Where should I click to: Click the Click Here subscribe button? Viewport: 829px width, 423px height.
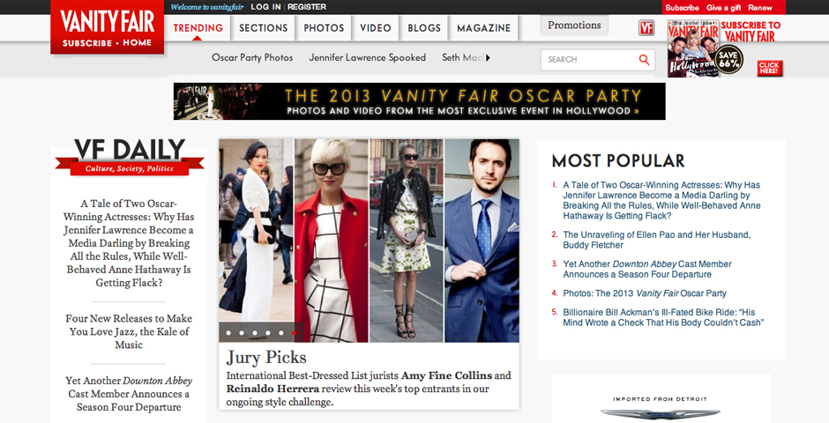point(769,68)
